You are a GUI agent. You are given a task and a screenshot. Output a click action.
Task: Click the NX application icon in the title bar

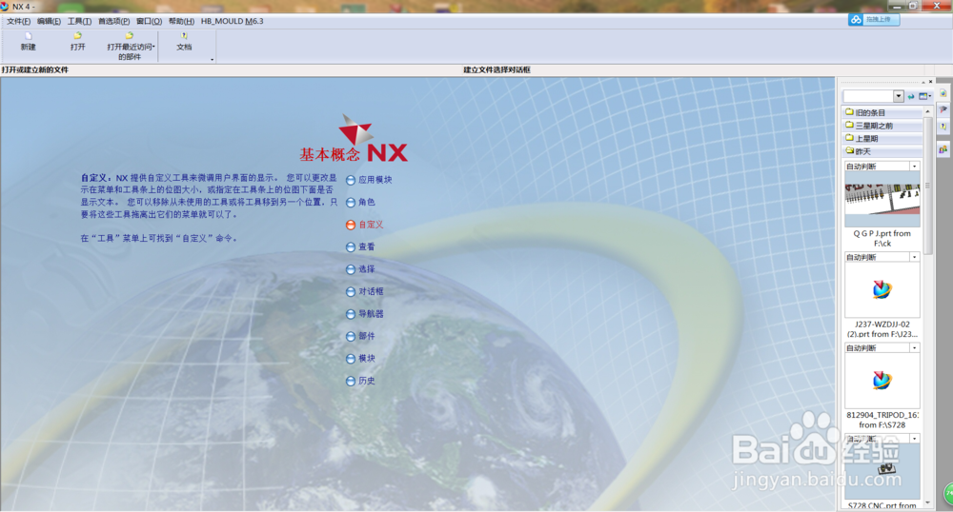(x=5, y=6)
